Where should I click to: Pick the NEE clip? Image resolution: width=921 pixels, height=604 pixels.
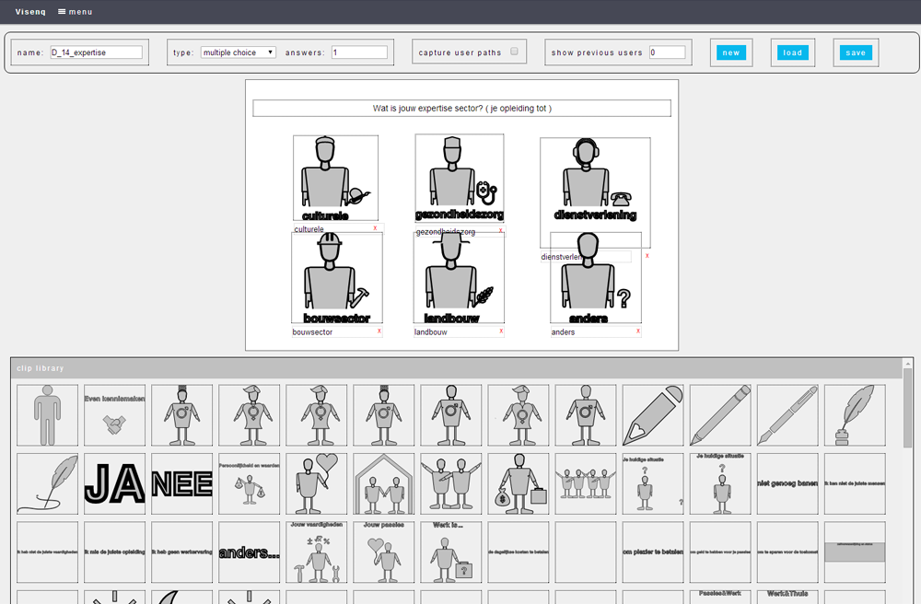point(181,483)
